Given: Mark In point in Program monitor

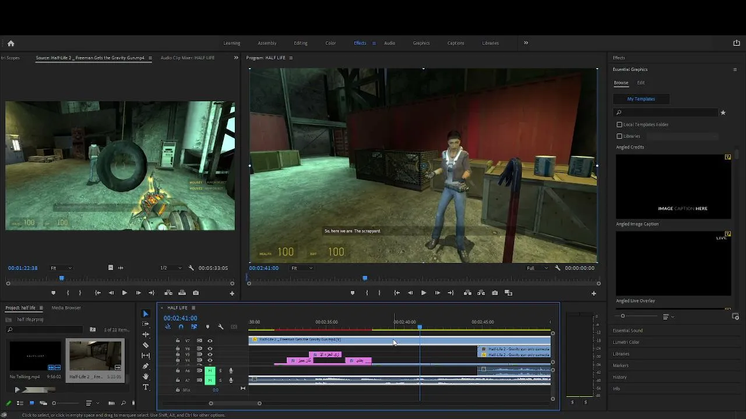Looking at the screenshot, I should (367, 293).
